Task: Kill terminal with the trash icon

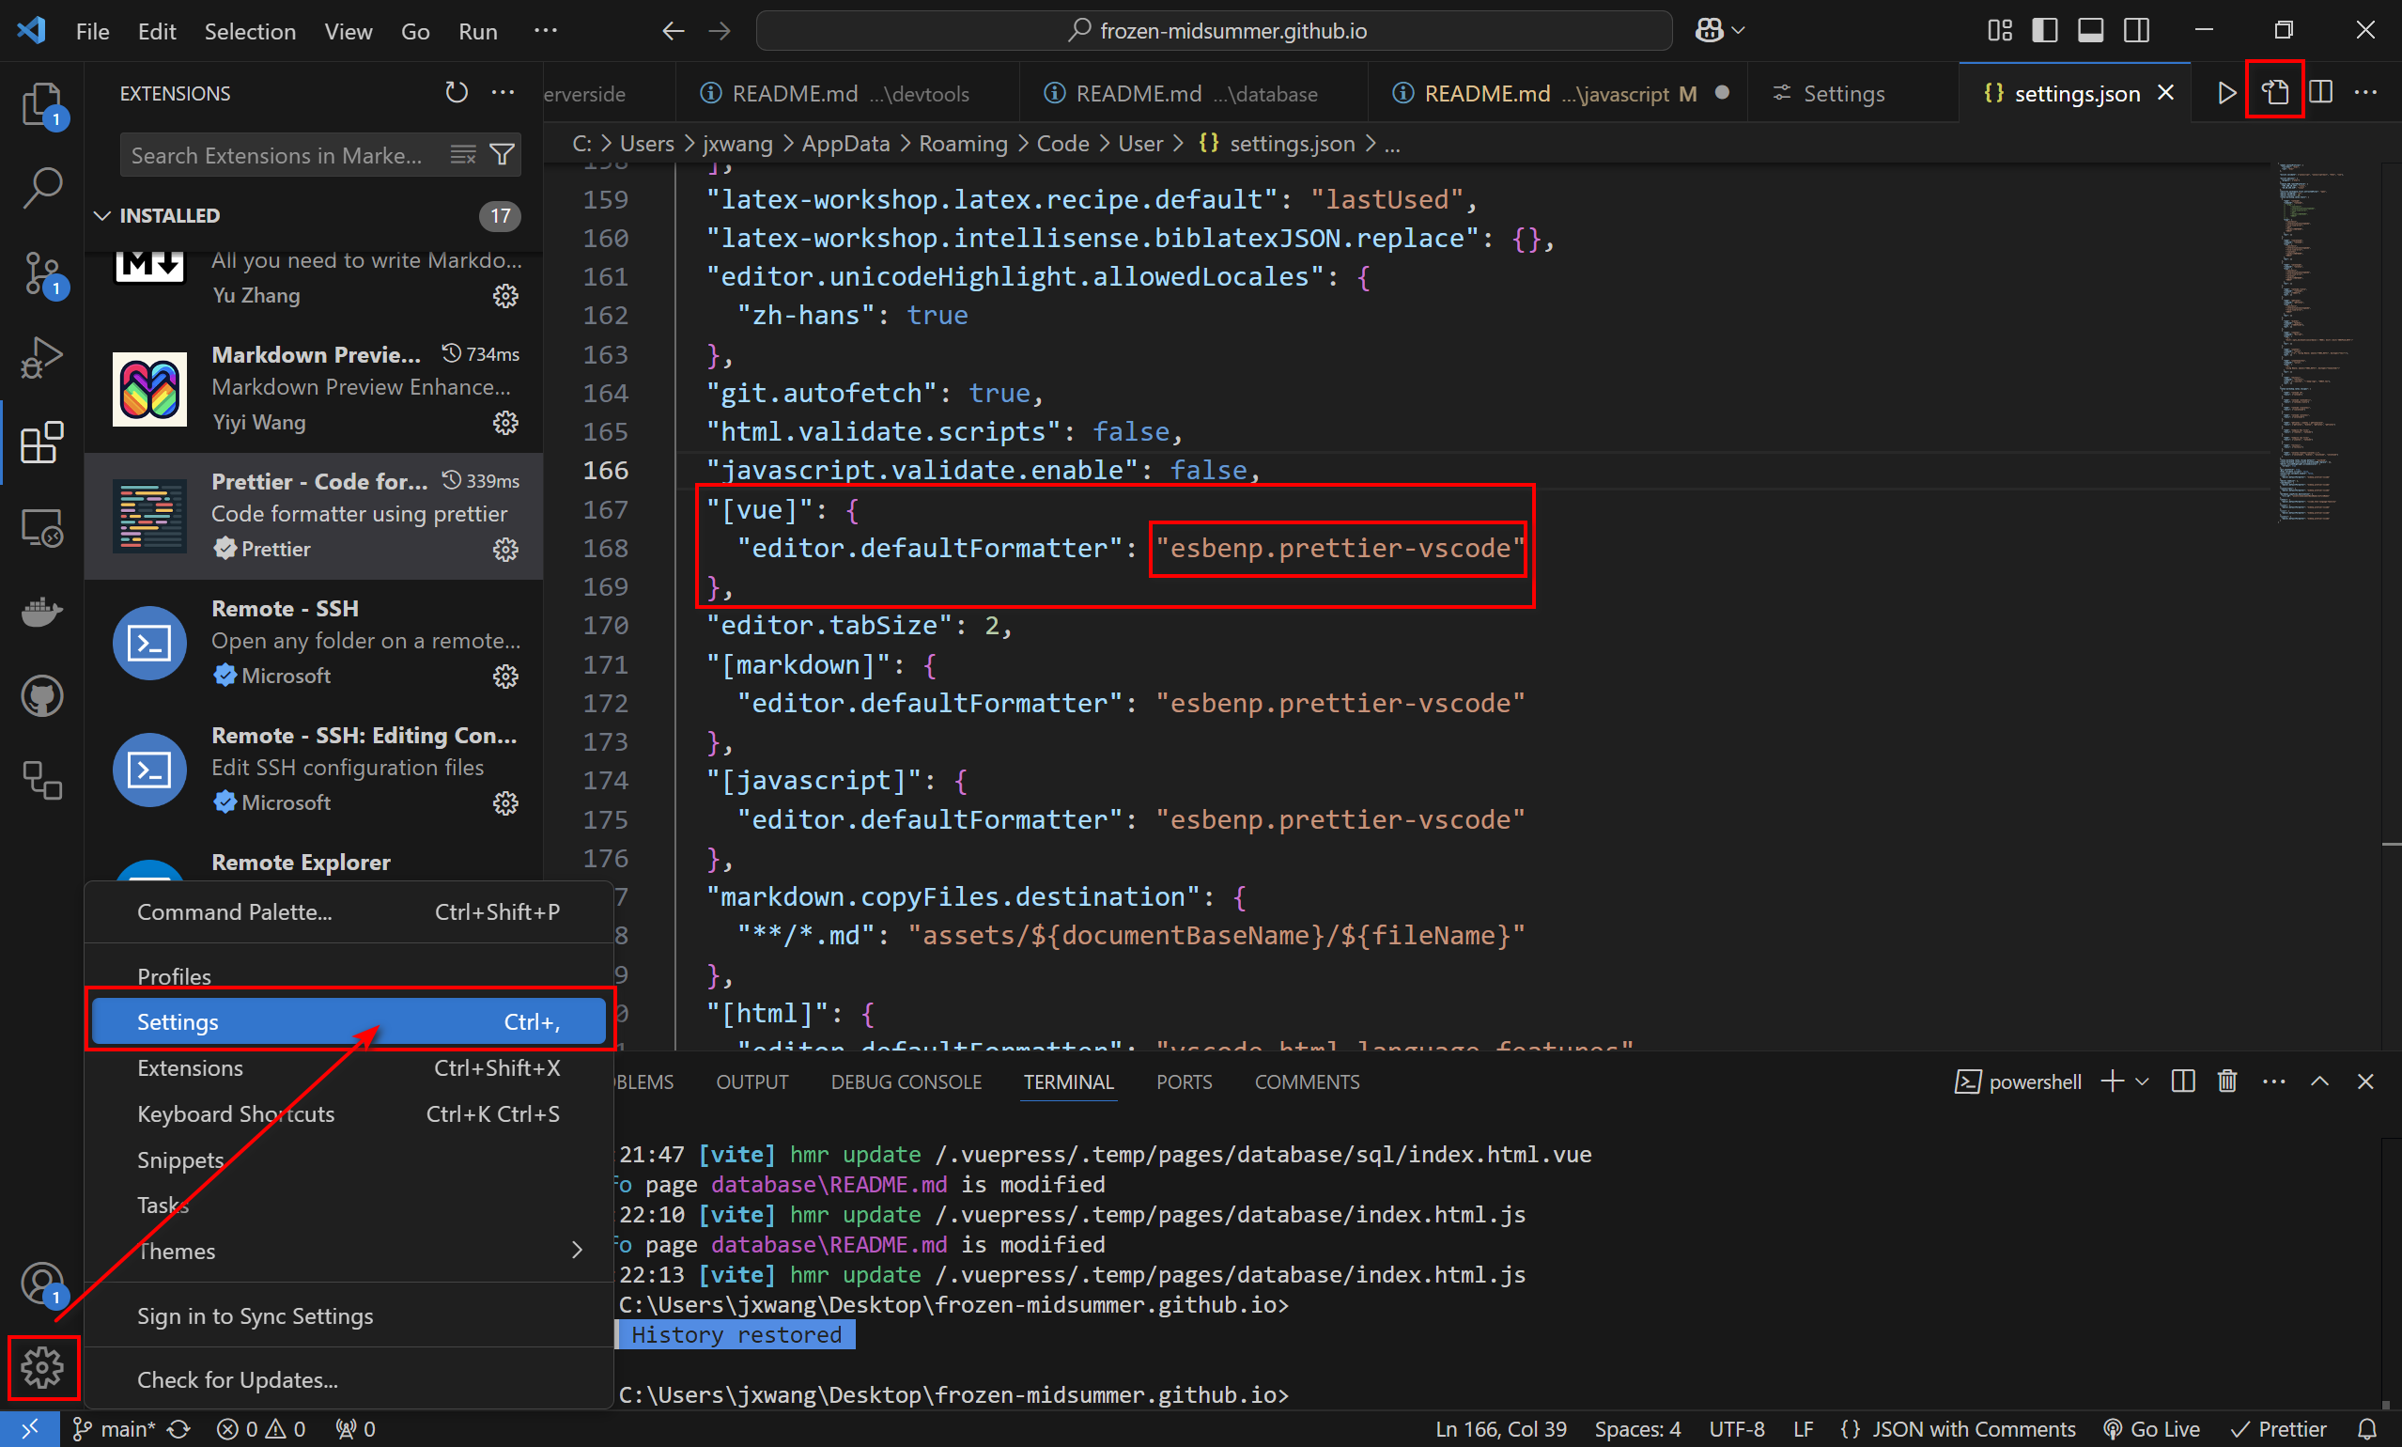Action: point(2226,1081)
